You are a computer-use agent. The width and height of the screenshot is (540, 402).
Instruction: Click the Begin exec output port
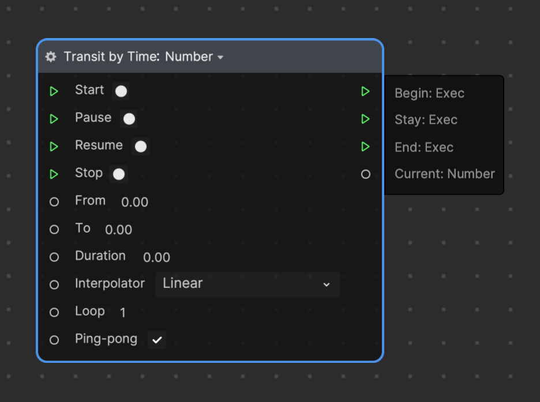[x=365, y=91]
